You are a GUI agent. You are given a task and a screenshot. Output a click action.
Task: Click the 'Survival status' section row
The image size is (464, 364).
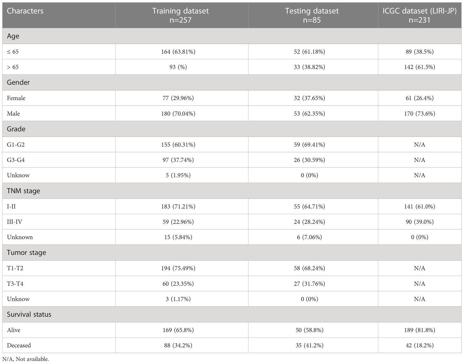232,314
